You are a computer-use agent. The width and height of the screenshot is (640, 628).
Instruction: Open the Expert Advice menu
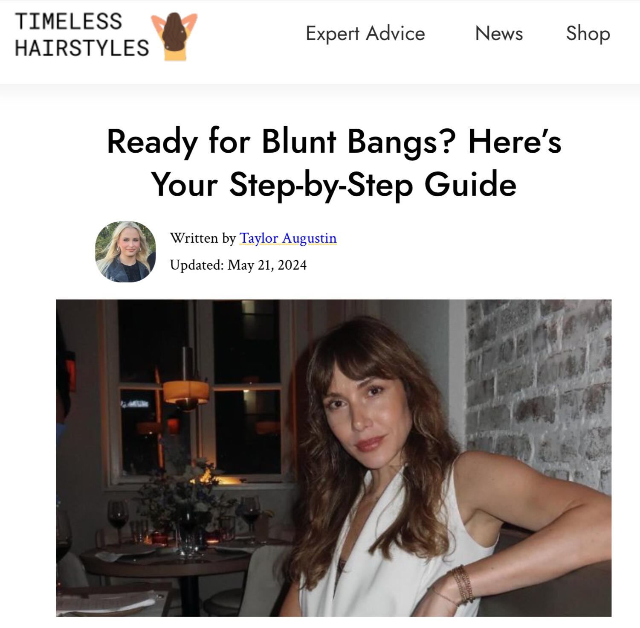tap(365, 33)
